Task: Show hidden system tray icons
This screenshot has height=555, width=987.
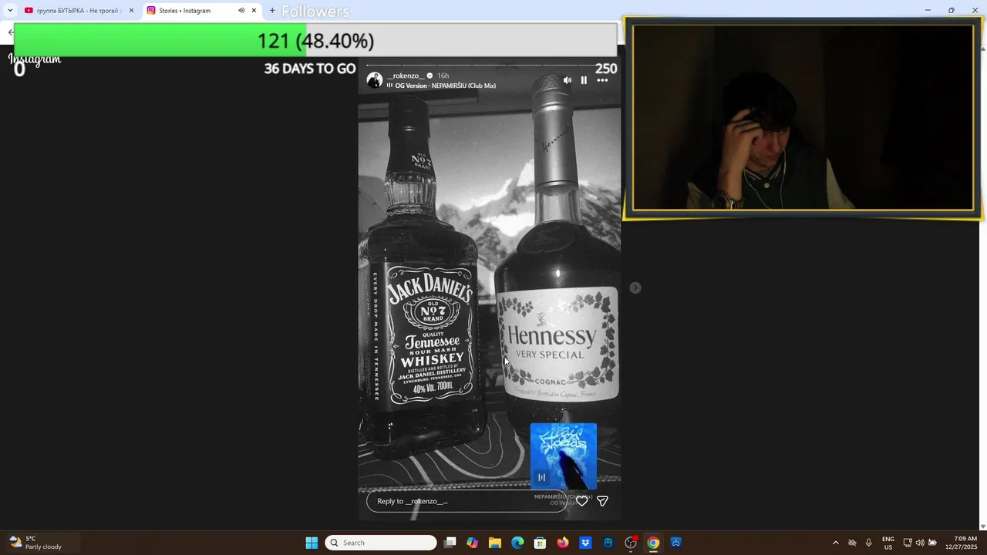Action: pyautogui.click(x=835, y=543)
